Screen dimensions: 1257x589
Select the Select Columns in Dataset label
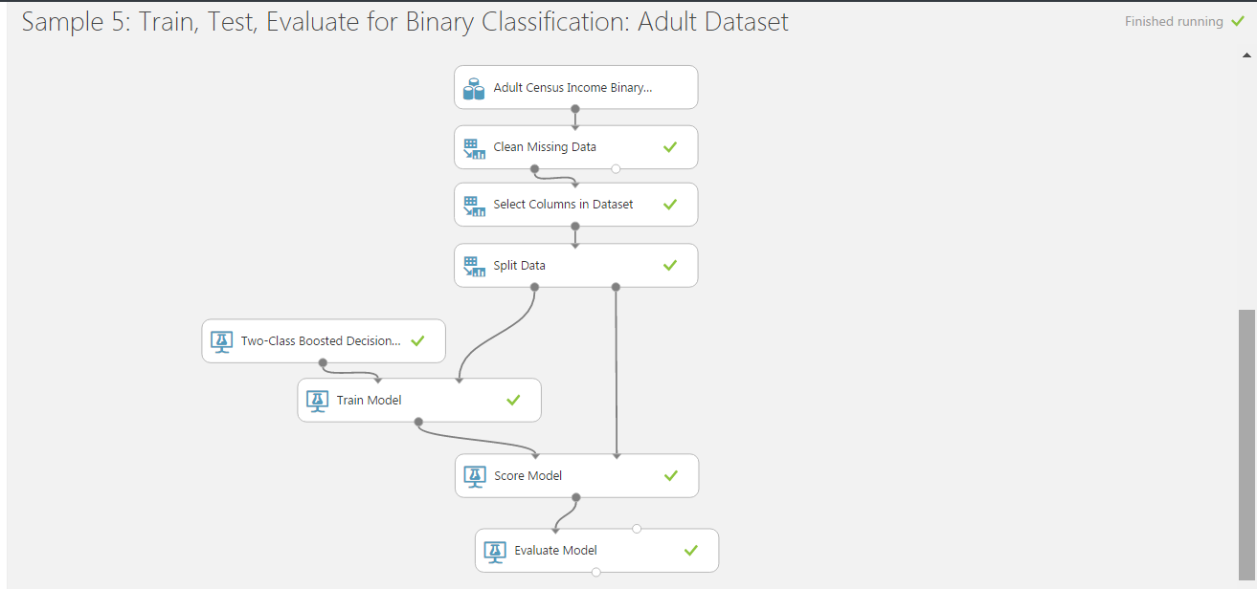point(563,205)
